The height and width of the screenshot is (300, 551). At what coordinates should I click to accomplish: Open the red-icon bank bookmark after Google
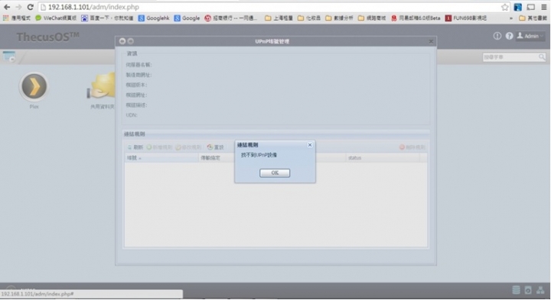point(231,18)
